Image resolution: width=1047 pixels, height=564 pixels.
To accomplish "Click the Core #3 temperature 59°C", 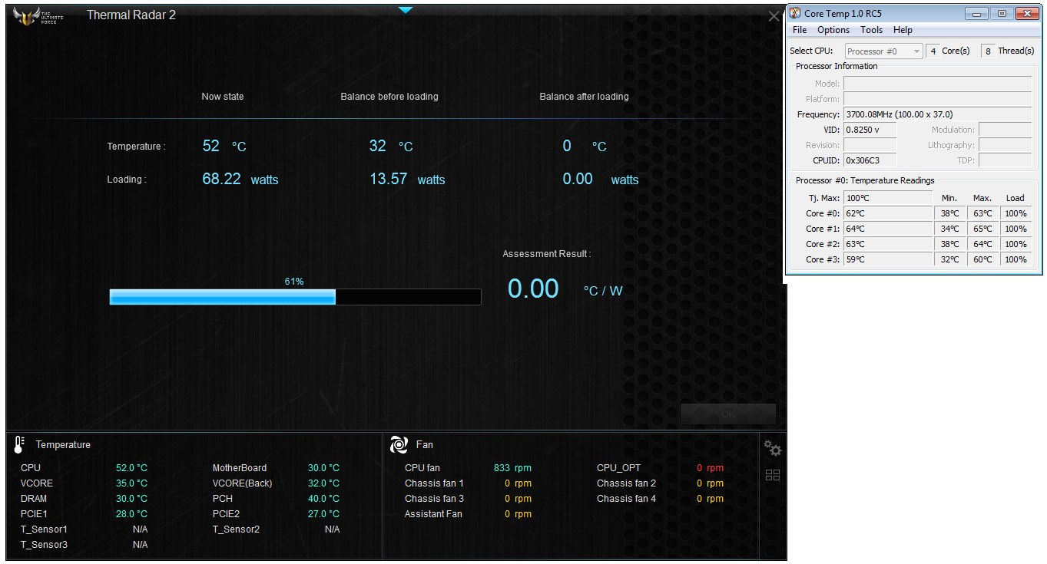I will click(x=888, y=259).
